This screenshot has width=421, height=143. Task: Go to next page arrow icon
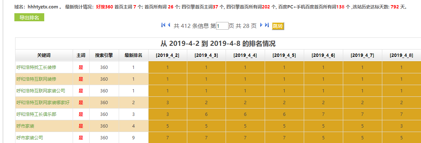click(x=261, y=25)
